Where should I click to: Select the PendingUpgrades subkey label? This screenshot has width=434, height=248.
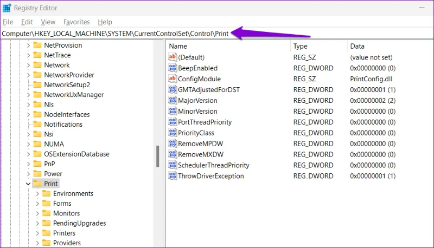[x=79, y=223]
